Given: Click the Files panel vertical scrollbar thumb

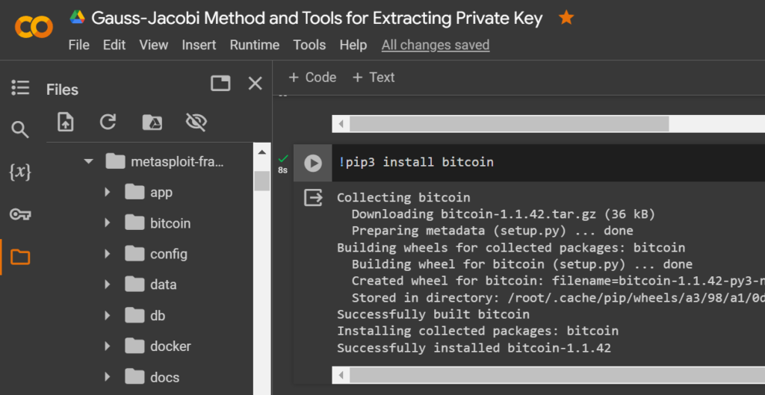Looking at the screenshot, I should [x=262, y=181].
